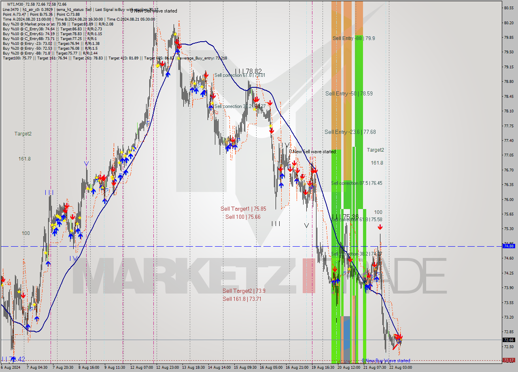Viewport: 518px width, 372px height.
Task: Click the 'Sell Target1 | 75.85' label
Action: [x=243, y=209]
